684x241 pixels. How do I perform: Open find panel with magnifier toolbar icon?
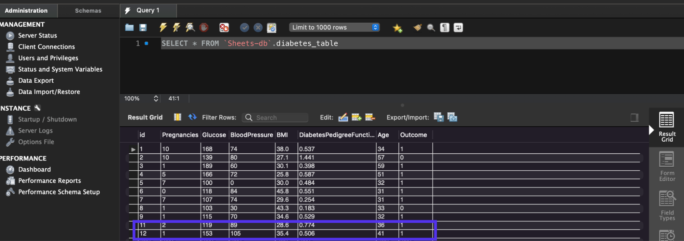pyautogui.click(x=431, y=28)
